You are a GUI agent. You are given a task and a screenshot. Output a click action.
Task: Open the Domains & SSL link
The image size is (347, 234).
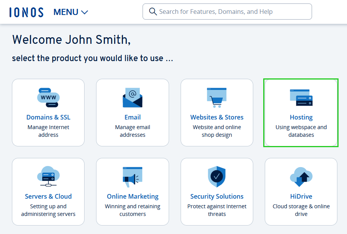tap(48, 117)
